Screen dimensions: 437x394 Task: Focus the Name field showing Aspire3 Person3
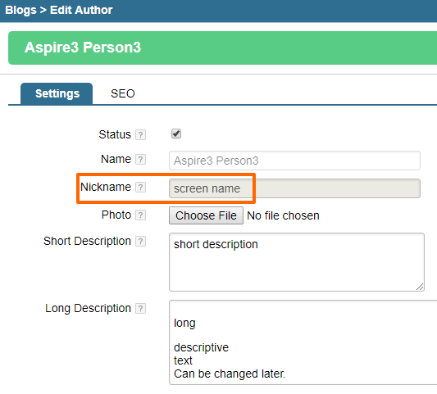294,161
